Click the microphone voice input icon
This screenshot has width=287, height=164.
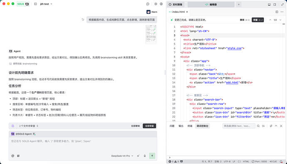pyautogui.click(x=145, y=156)
